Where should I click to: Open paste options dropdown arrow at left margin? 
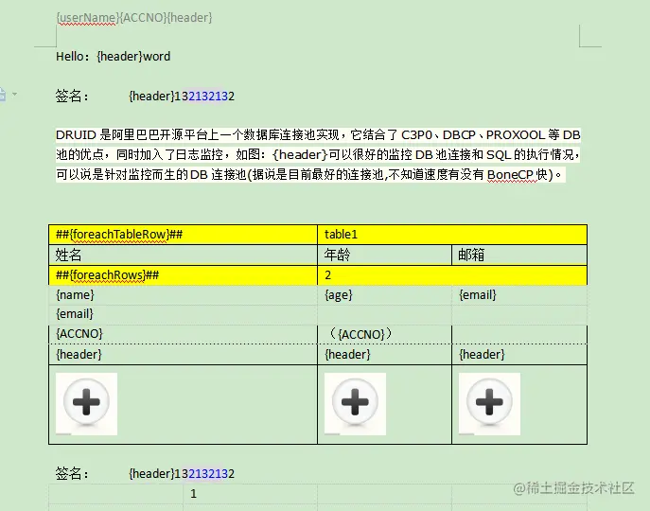click(x=14, y=94)
